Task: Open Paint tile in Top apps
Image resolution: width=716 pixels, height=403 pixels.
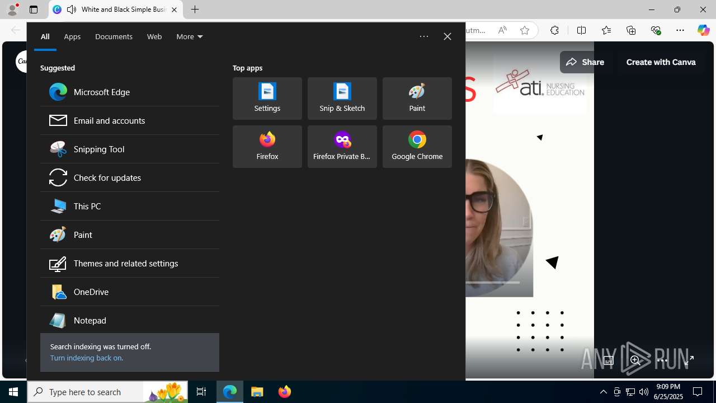Action: coord(417,99)
